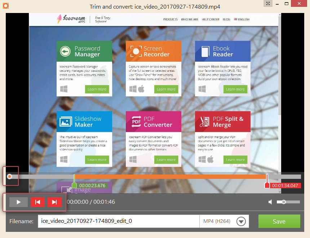
Task: Adjust the volume slider knob
Action: point(284,202)
